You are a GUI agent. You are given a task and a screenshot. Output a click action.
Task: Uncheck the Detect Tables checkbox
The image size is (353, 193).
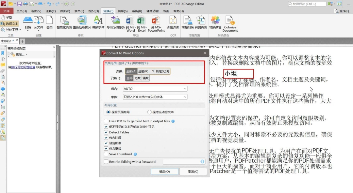pyautogui.click(x=106, y=132)
